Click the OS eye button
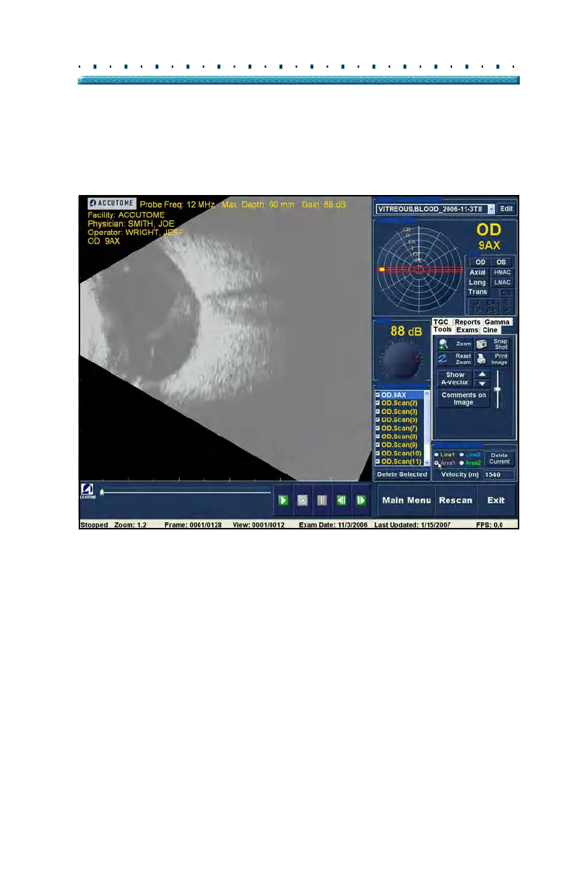 coord(502,262)
